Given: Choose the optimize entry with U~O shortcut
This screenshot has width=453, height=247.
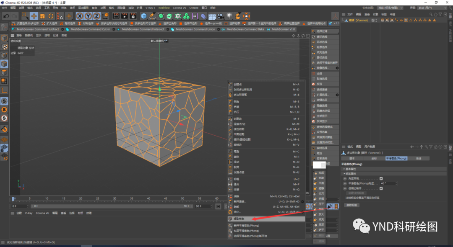Looking at the screenshot, I should pyautogui.click(x=266, y=212).
